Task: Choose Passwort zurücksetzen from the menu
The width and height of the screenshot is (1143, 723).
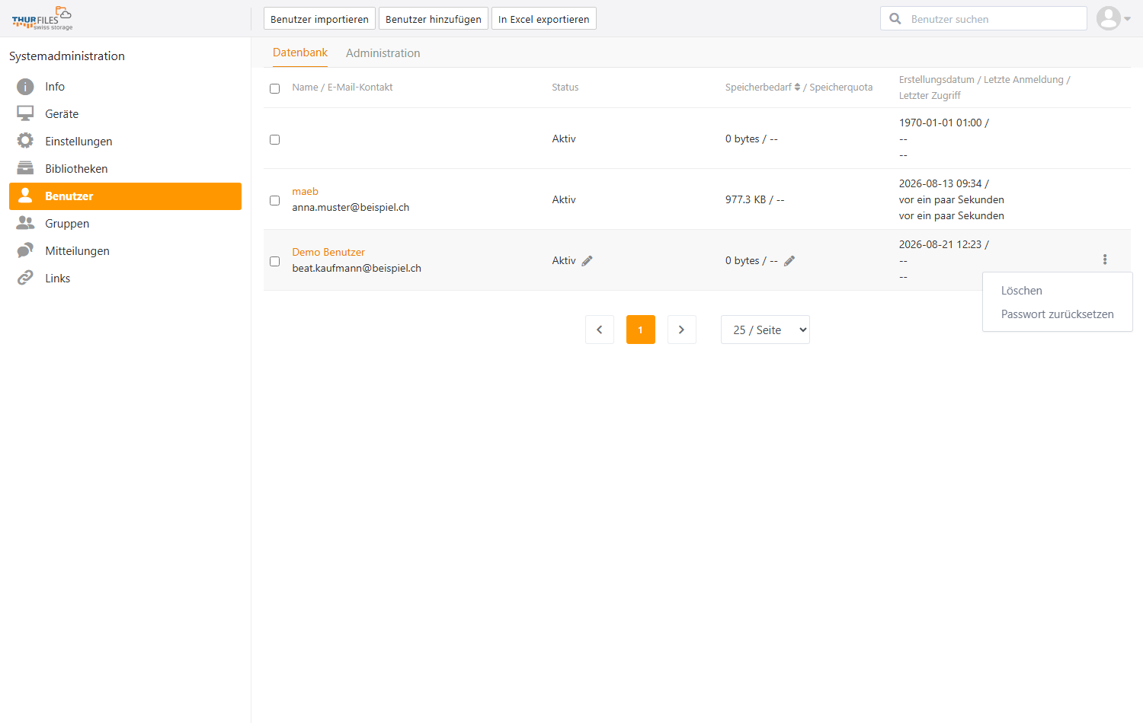Action: click(1058, 314)
